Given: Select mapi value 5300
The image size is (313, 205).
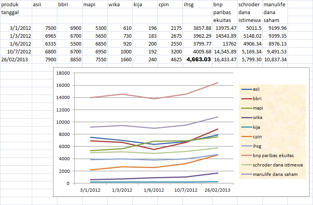Looking at the screenshot, I should tap(95, 28).
